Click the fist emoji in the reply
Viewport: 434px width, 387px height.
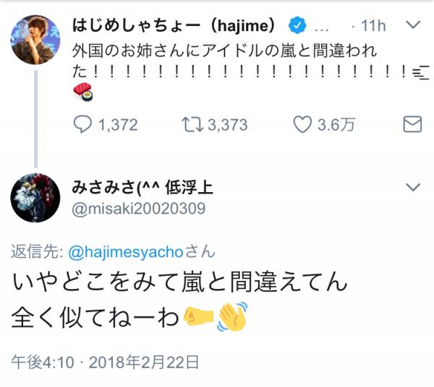point(197,316)
